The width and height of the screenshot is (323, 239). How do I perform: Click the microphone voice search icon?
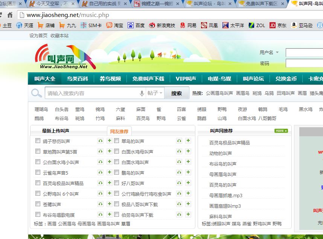142,93
